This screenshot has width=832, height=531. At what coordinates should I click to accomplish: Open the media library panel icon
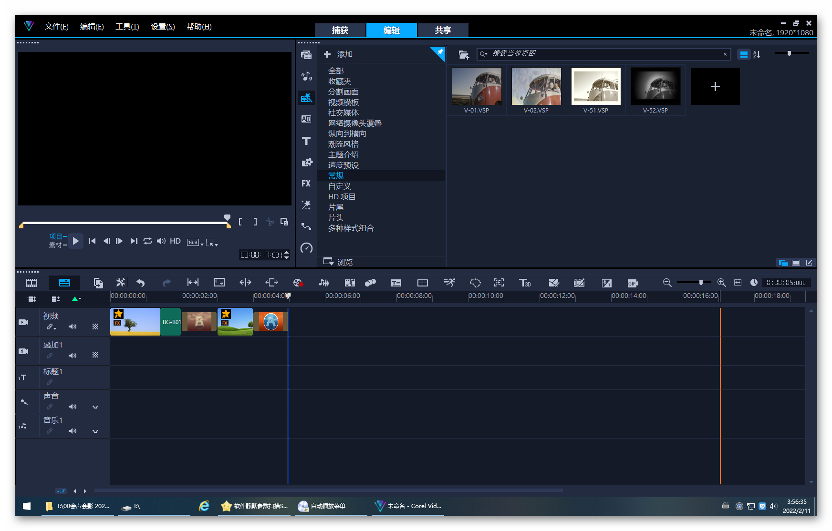pyautogui.click(x=306, y=54)
